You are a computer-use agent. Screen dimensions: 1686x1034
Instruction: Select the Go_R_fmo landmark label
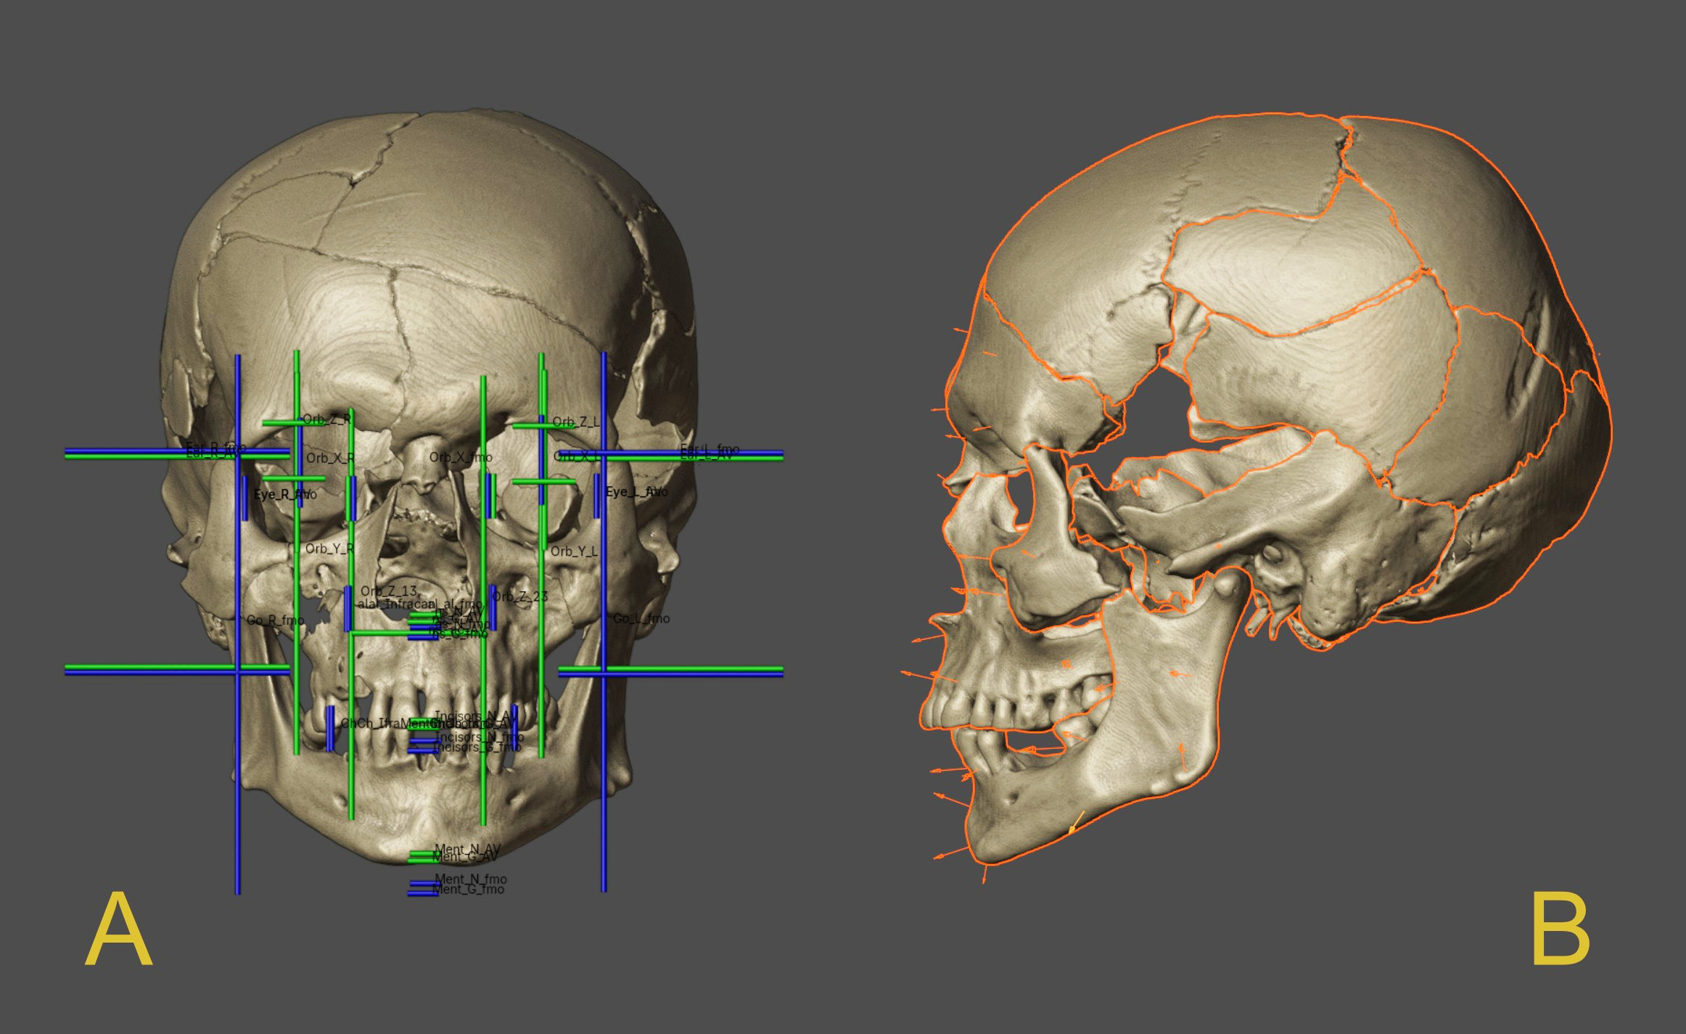(275, 620)
